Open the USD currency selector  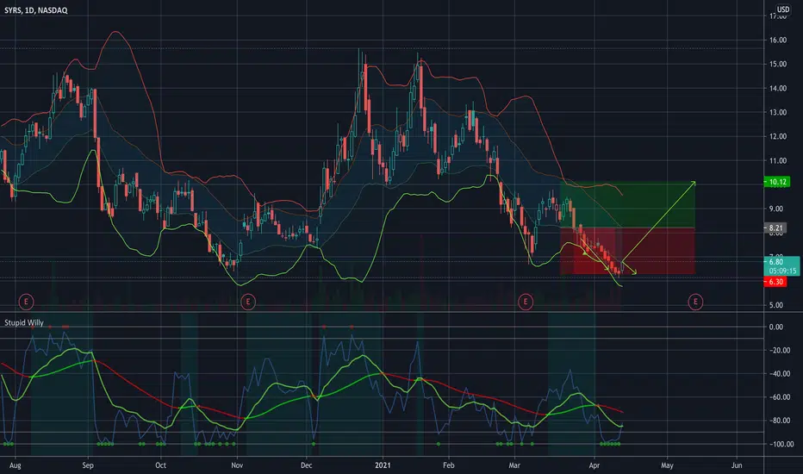[783, 9]
